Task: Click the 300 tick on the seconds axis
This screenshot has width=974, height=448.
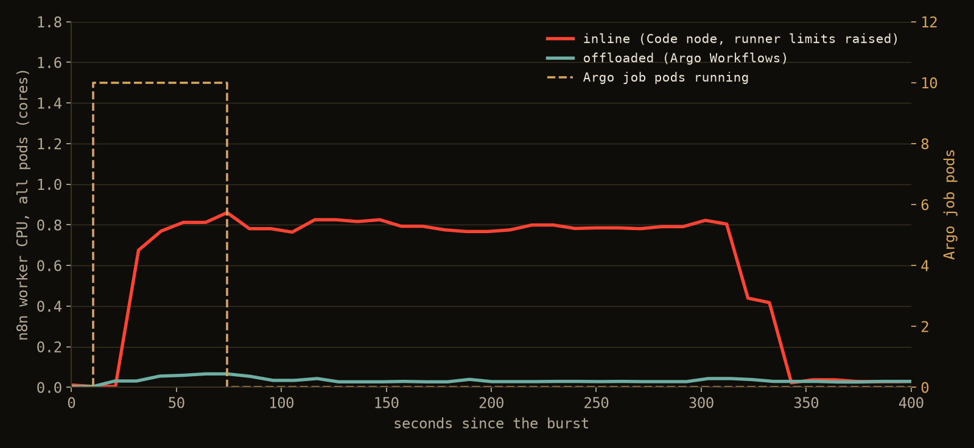Action: tap(701, 403)
